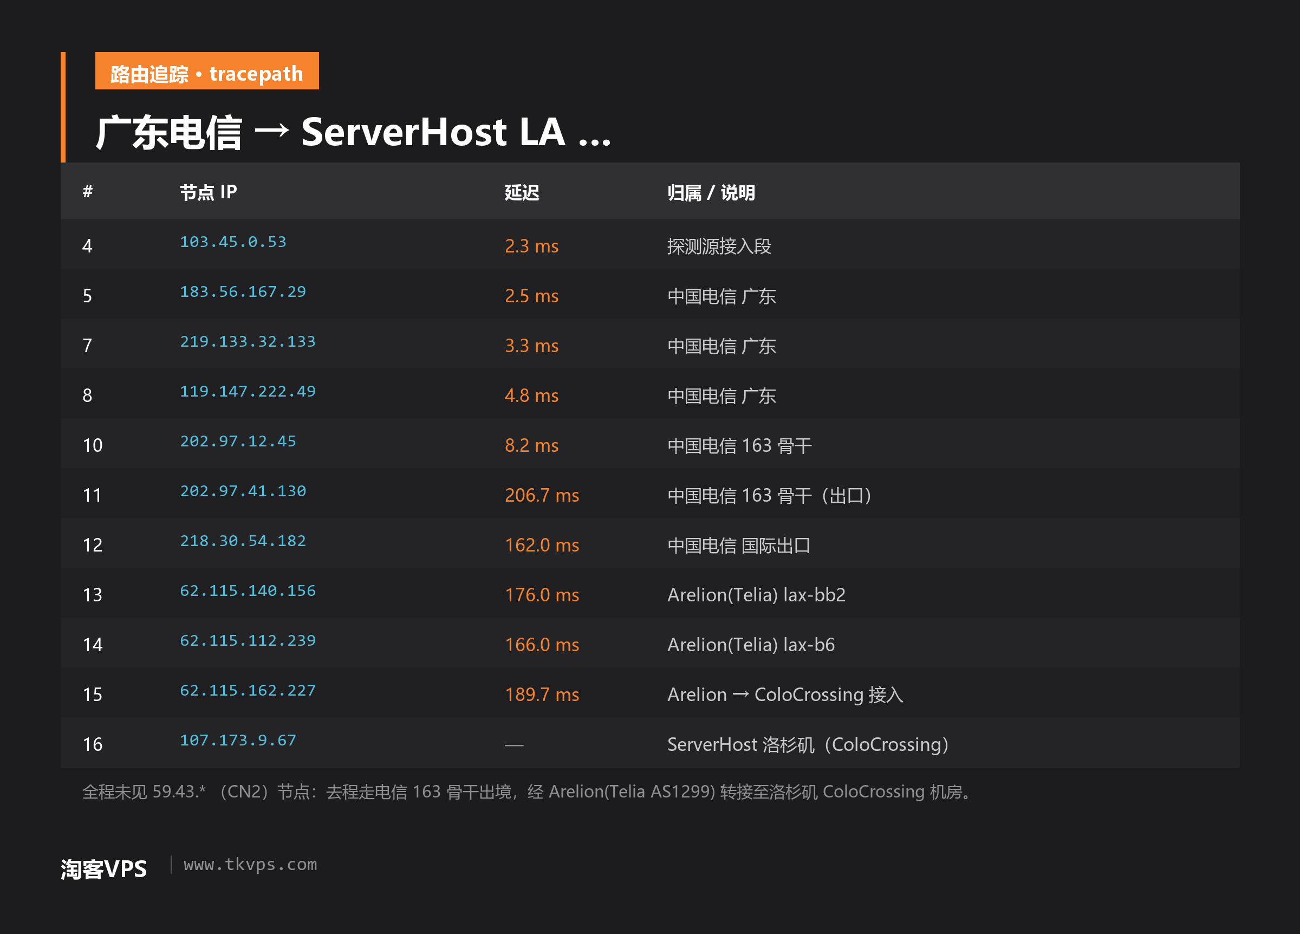Click the 2.5 ms latency value
Viewport: 1300px width, 934px height.
[531, 296]
